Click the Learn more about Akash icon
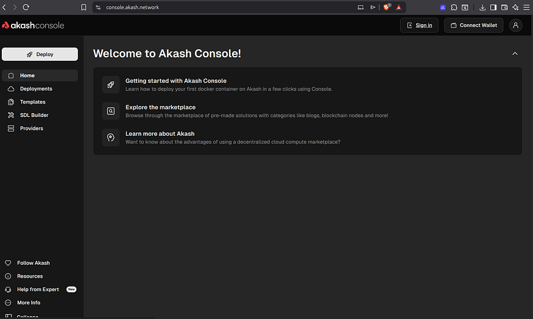This screenshot has height=319, width=533. (111, 138)
